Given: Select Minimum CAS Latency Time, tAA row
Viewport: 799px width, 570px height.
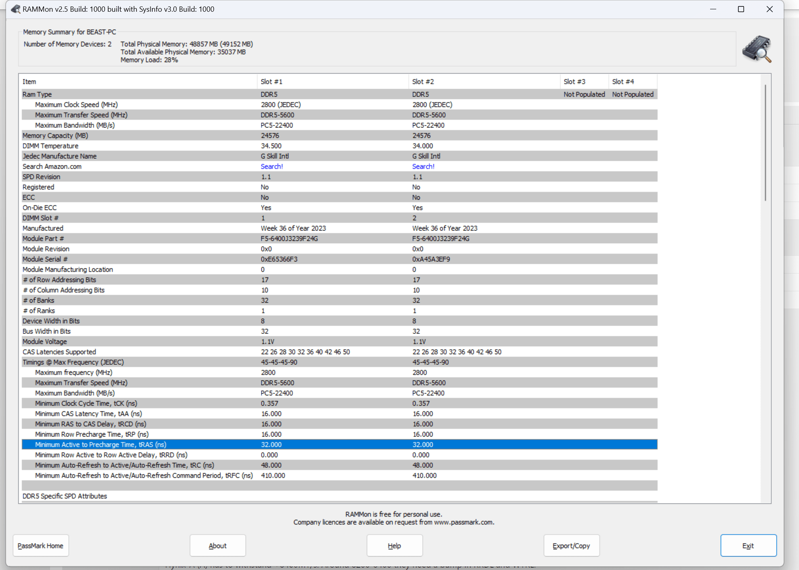Looking at the screenshot, I should pyautogui.click(x=339, y=414).
